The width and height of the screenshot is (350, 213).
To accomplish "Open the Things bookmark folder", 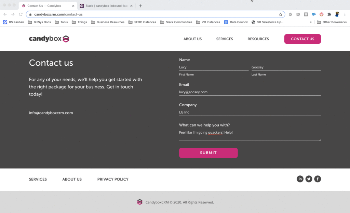I will click(79, 22).
